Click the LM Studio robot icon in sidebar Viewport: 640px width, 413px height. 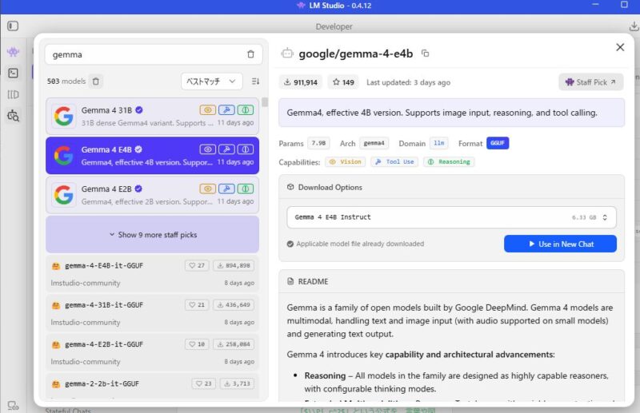point(13,52)
